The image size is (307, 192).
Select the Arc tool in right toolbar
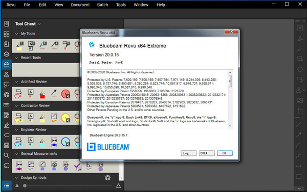pos(299,145)
